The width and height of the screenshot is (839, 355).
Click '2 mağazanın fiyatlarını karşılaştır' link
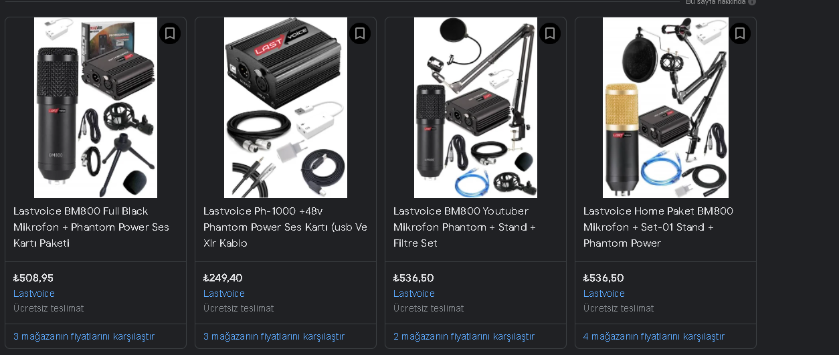click(x=464, y=336)
